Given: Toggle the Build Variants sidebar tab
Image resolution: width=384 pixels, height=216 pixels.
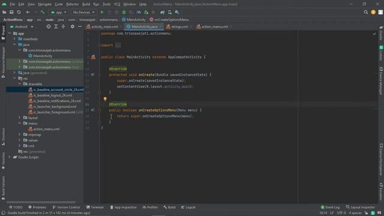Looking at the screenshot, I should pos(3,188).
